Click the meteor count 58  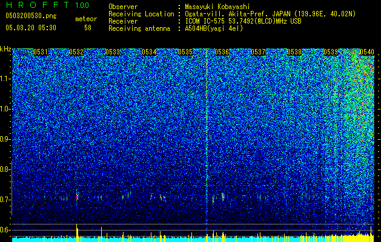pos(88,28)
